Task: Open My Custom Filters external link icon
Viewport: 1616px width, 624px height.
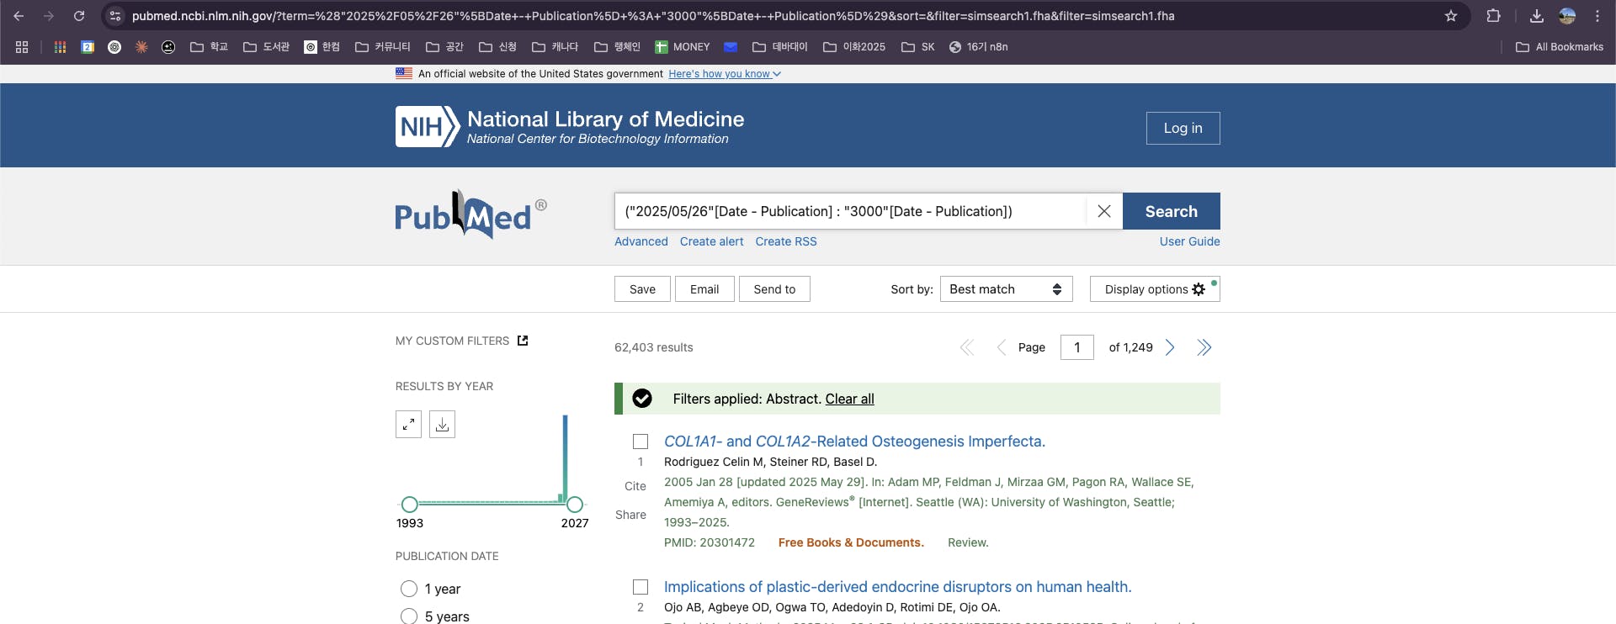Action: point(523,341)
